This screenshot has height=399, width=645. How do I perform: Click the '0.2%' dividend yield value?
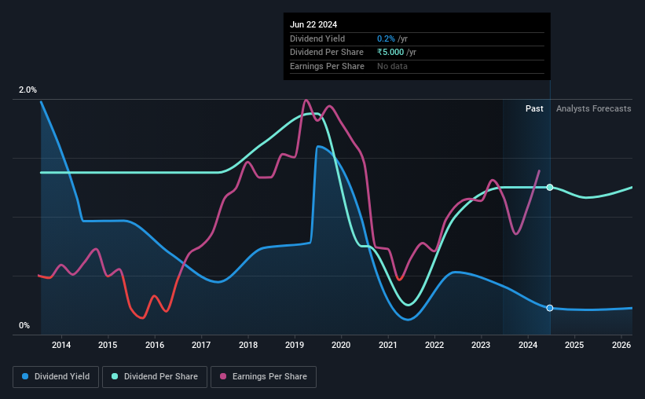click(386, 38)
